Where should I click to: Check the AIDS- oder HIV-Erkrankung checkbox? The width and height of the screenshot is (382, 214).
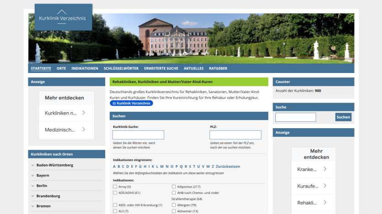coord(115,205)
